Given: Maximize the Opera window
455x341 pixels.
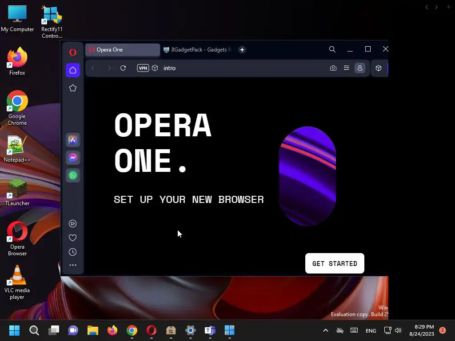Looking at the screenshot, I should [x=367, y=49].
